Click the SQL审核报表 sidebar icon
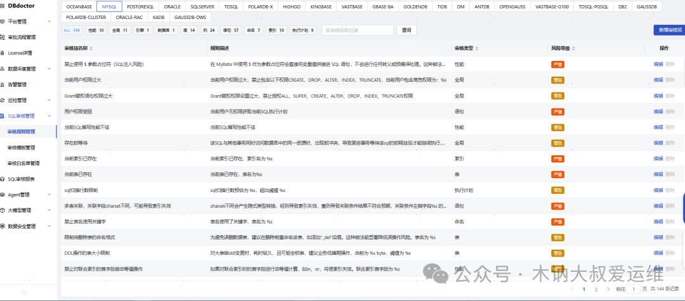 (3, 179)
